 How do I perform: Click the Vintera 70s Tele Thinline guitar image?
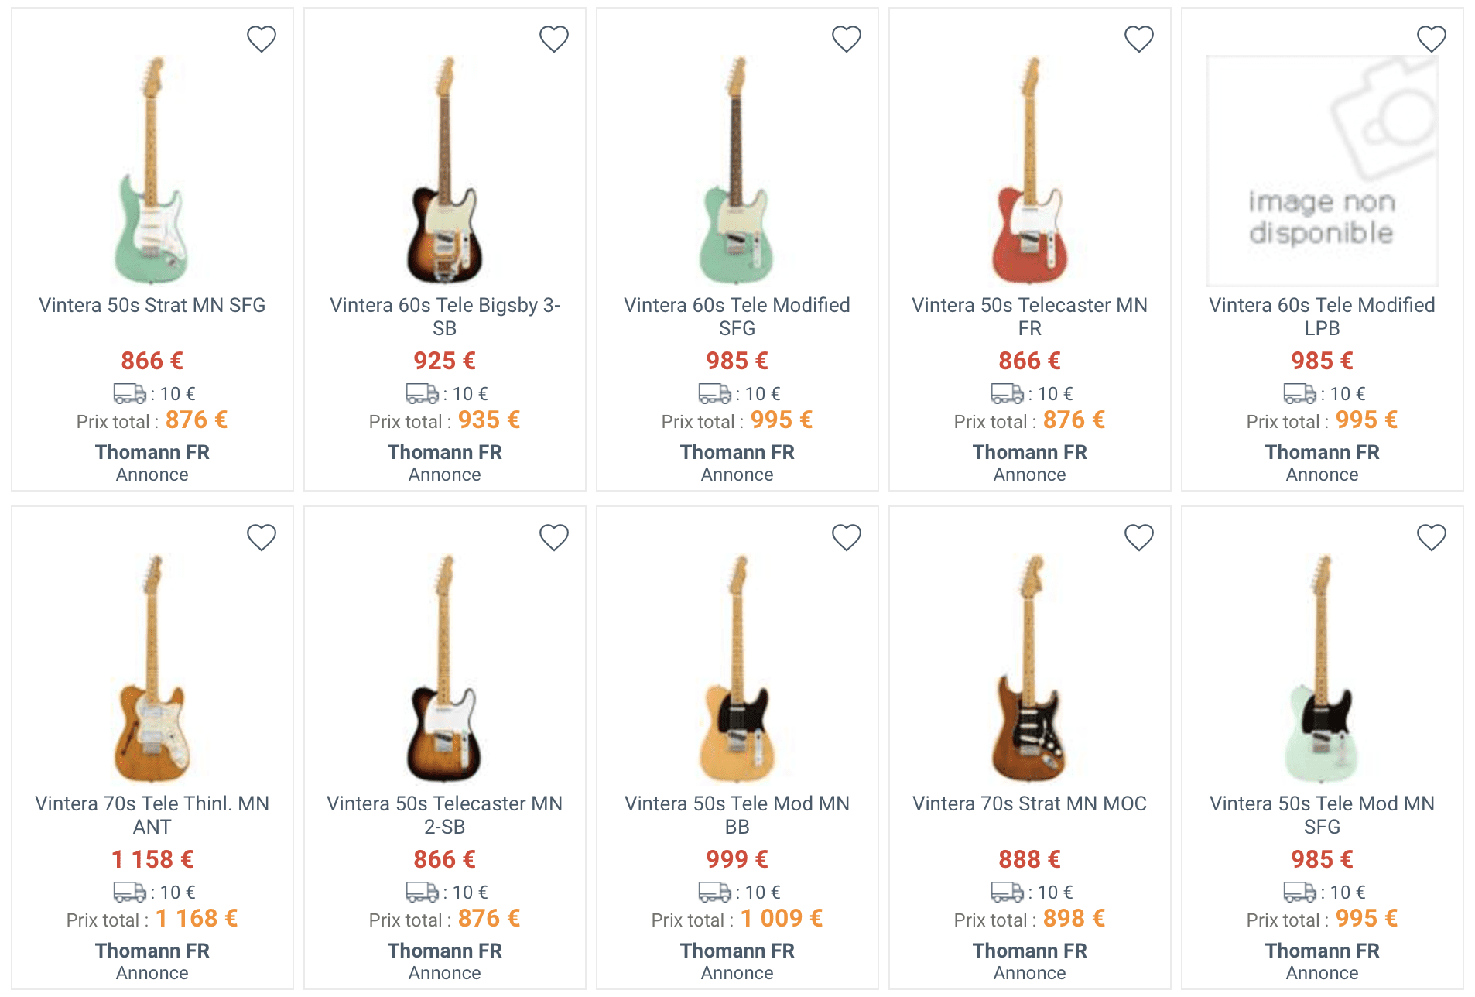click(152, 669)
